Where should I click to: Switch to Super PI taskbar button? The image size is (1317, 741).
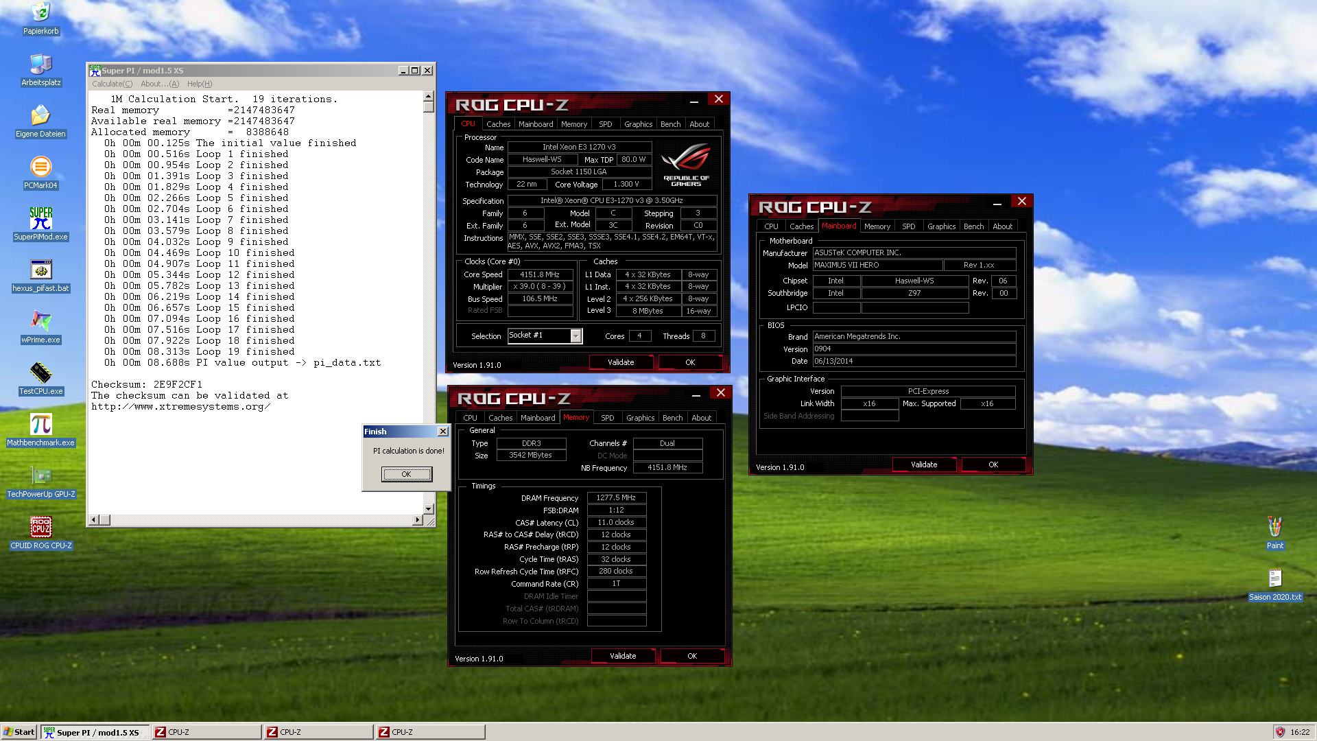tap(95, 732)
